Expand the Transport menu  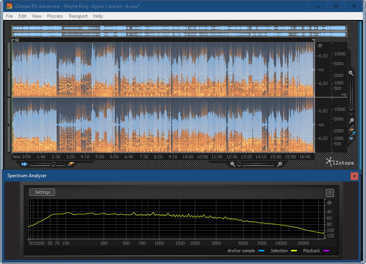pos(78,16)
